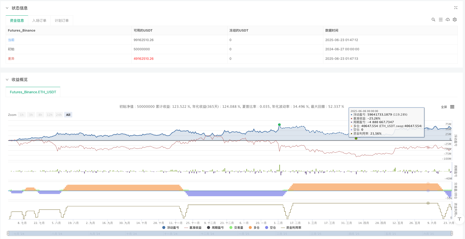Image resolution: width=465 pixels, height=239 pixels.
Task: Click the cloud download icon
Action: (448, 20)
